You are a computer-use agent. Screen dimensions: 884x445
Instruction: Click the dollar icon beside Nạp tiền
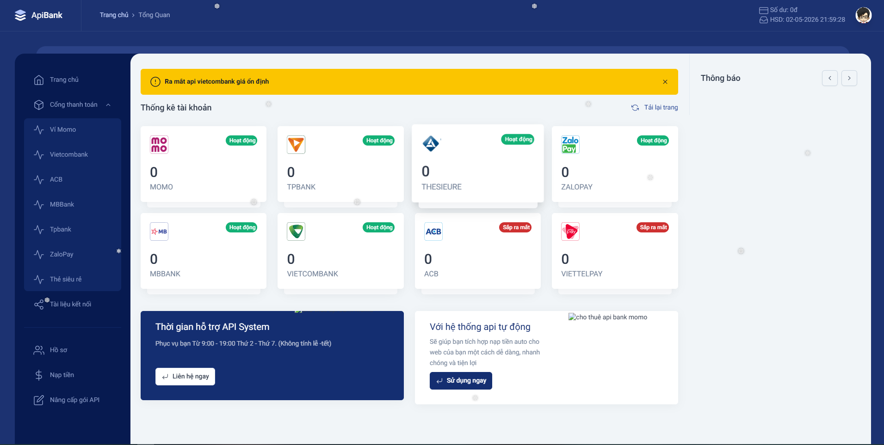coord(39,375)
